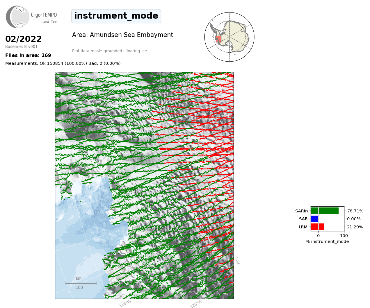Image resolution: width=370 pixels, height=308 pixels.
Task: Click the instrument_mode title box
Action: (x=116, y=16)
